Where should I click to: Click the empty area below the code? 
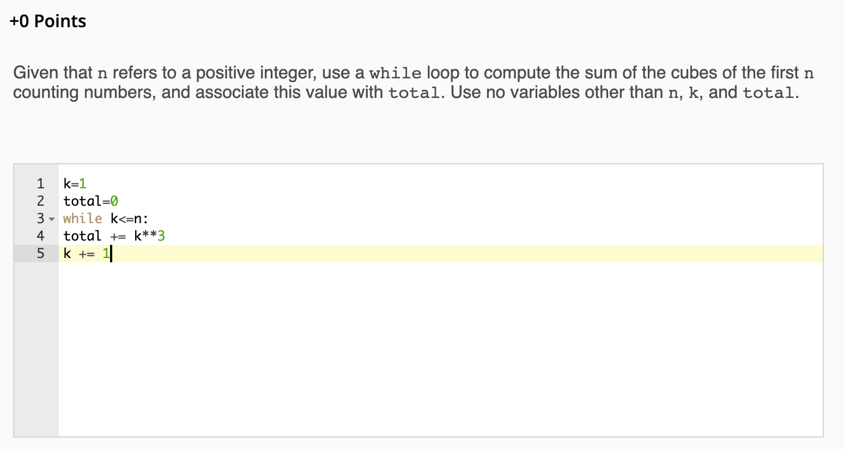436,348
